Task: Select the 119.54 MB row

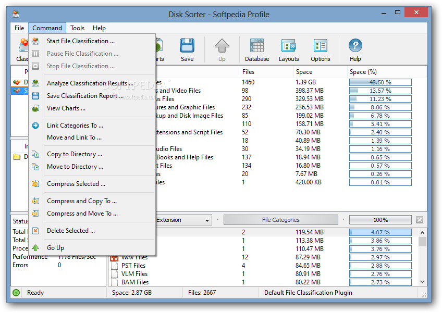Action: click(x=287, y=232)
